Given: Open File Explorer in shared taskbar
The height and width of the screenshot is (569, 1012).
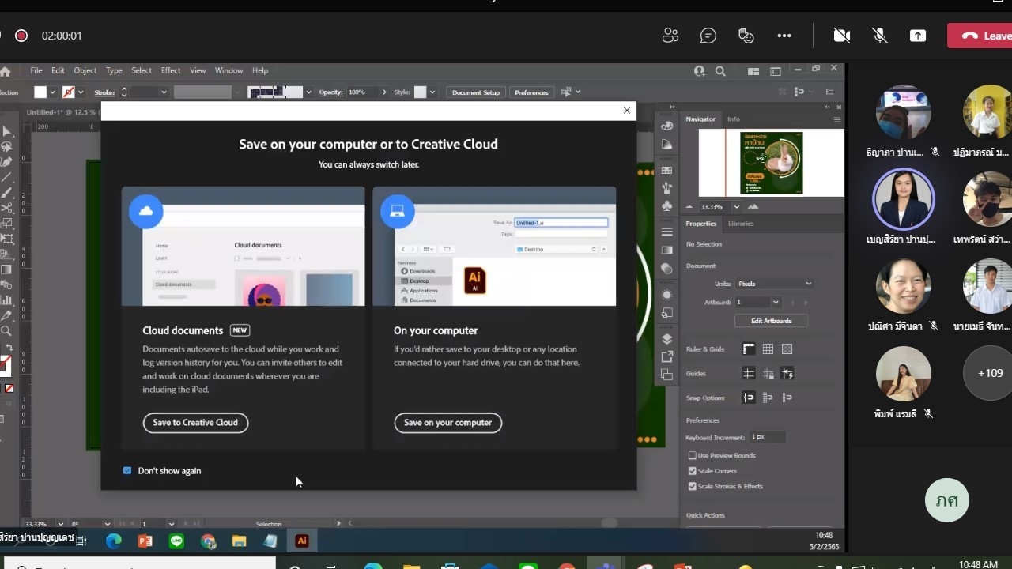Looking at the screenshot, I should point(239,541).
